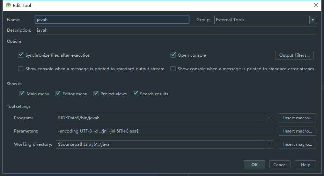The width and height of the screenshot is (324, 176).
Task: Click the Program path input field
Action: [161, 118]
